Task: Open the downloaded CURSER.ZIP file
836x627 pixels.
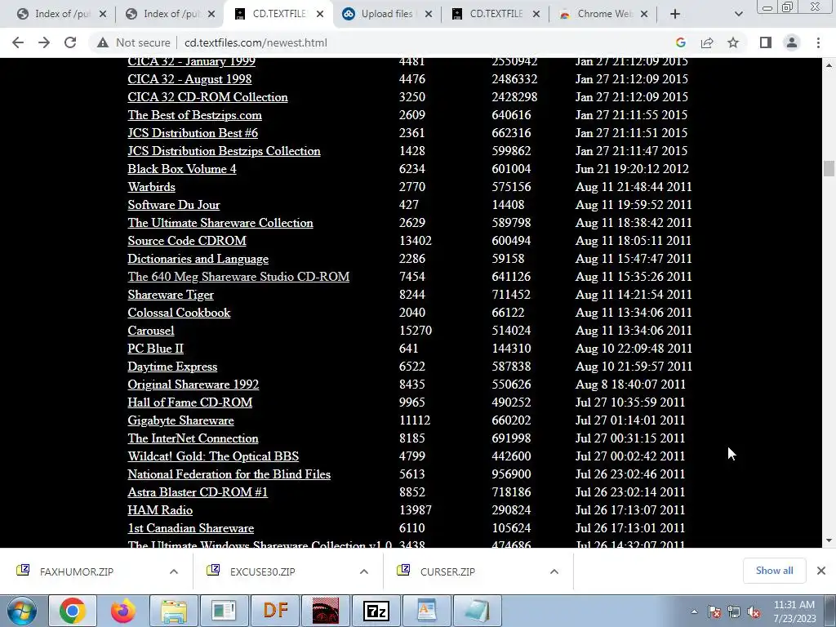Action: tap(447, 571)
